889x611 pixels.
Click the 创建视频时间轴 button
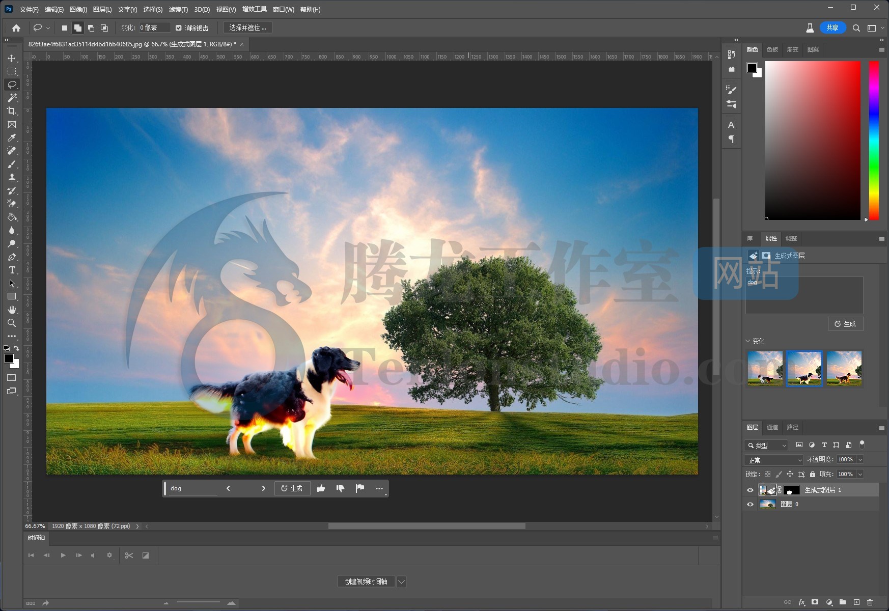[x=366, y=581]
